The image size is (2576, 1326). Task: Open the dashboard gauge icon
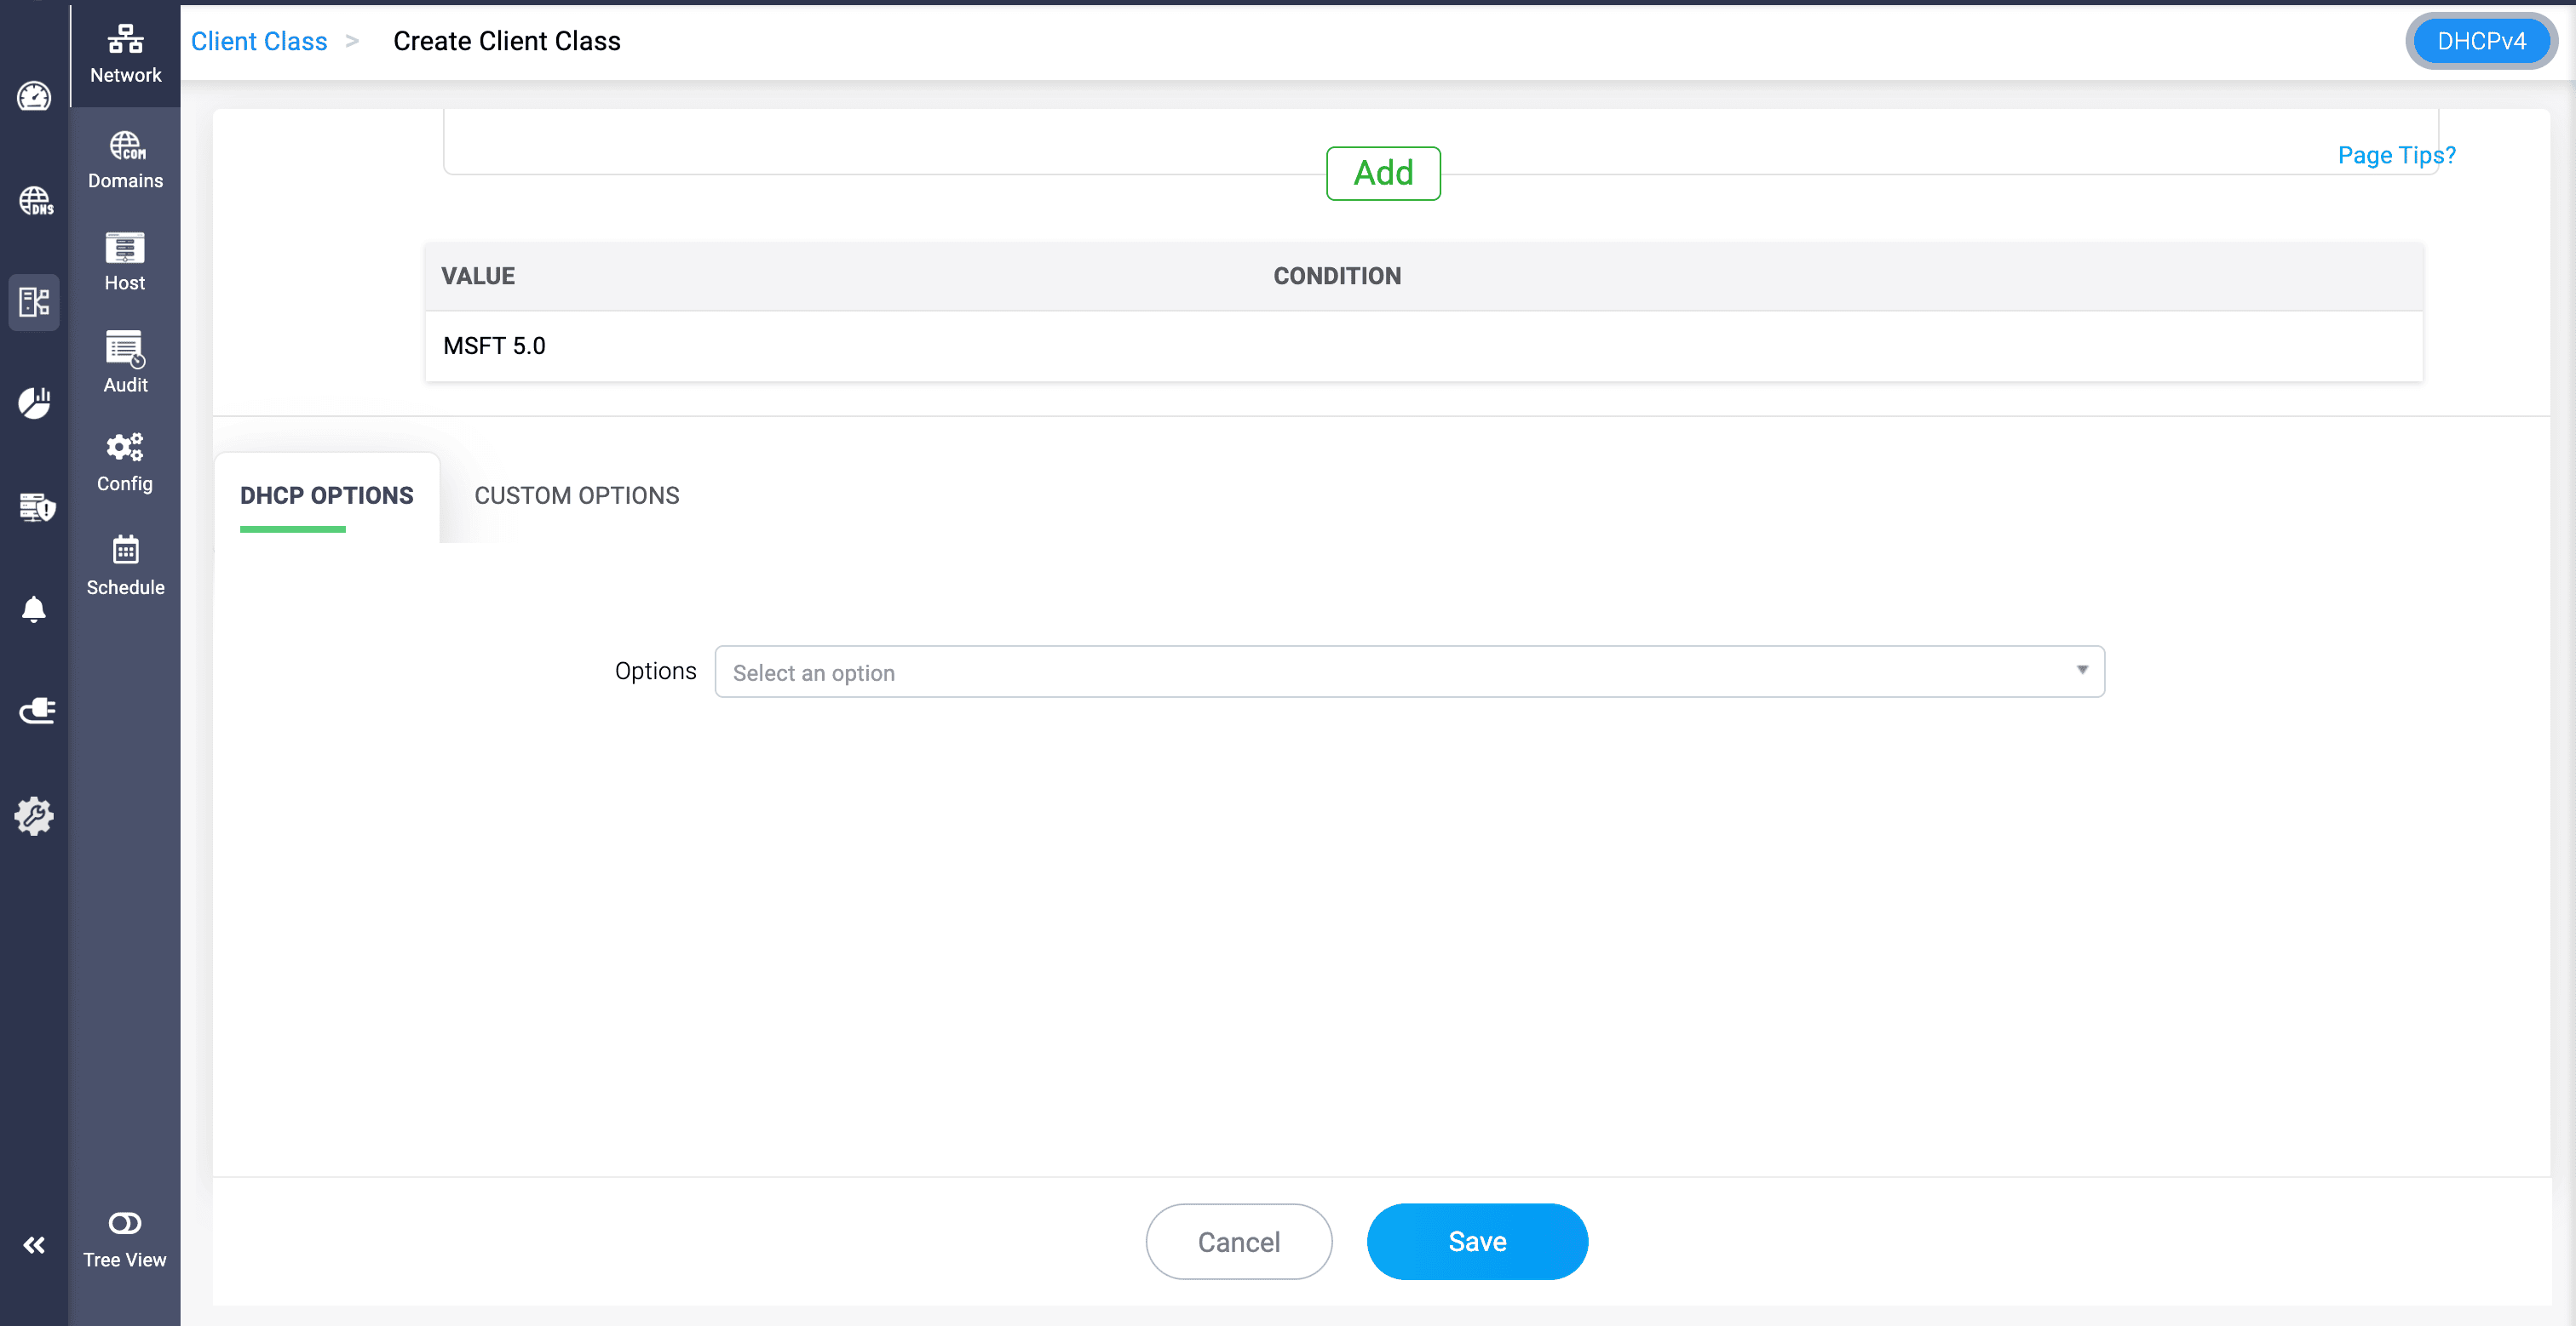pos(34,97)
